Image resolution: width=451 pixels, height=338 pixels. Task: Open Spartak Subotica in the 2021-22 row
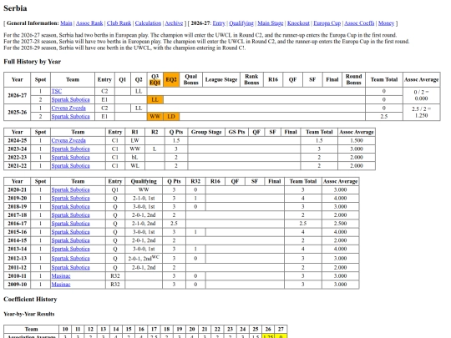point(70,166)
